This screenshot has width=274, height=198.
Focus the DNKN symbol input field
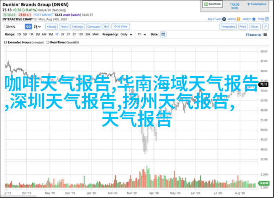tap(15, 26)
